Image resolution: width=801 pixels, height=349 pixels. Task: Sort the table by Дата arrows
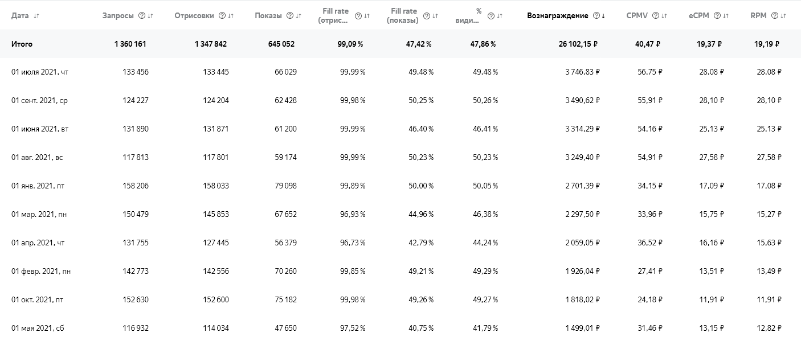tap(36, 16)
